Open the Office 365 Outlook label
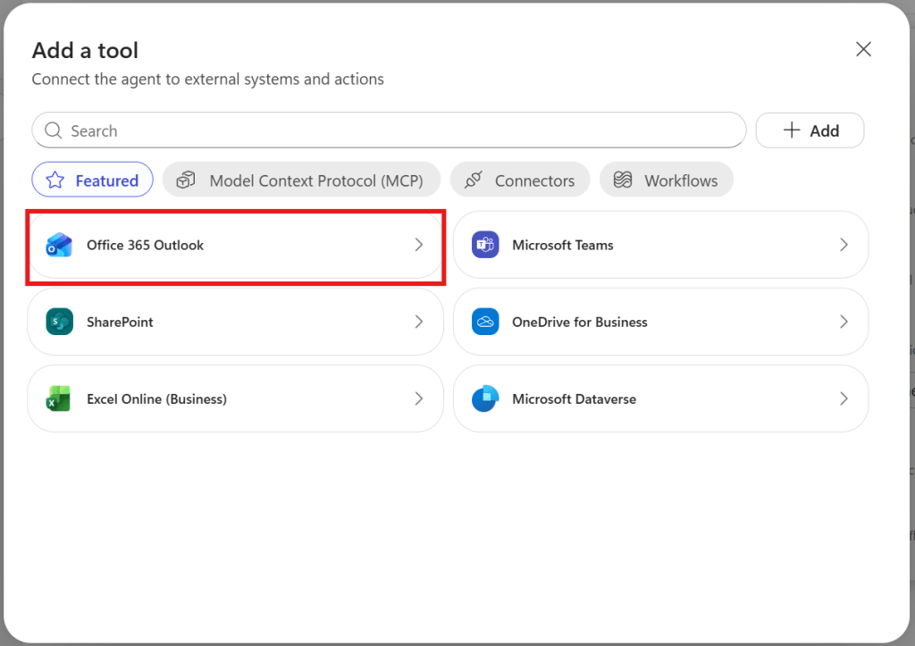This screenshot has width=915, height=646. point(146,245)
